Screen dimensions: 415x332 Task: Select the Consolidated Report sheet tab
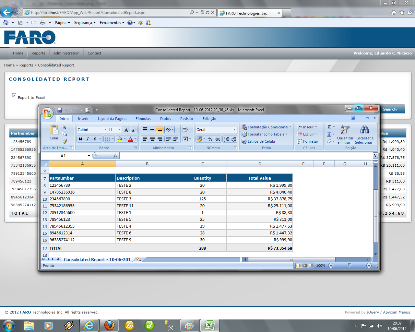pos(97,259)
